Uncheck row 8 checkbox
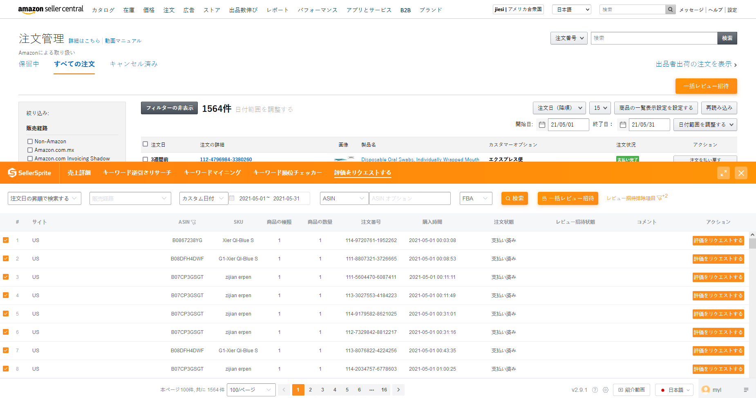The height and width of the screenshot is (398, 756). point(6,369)
